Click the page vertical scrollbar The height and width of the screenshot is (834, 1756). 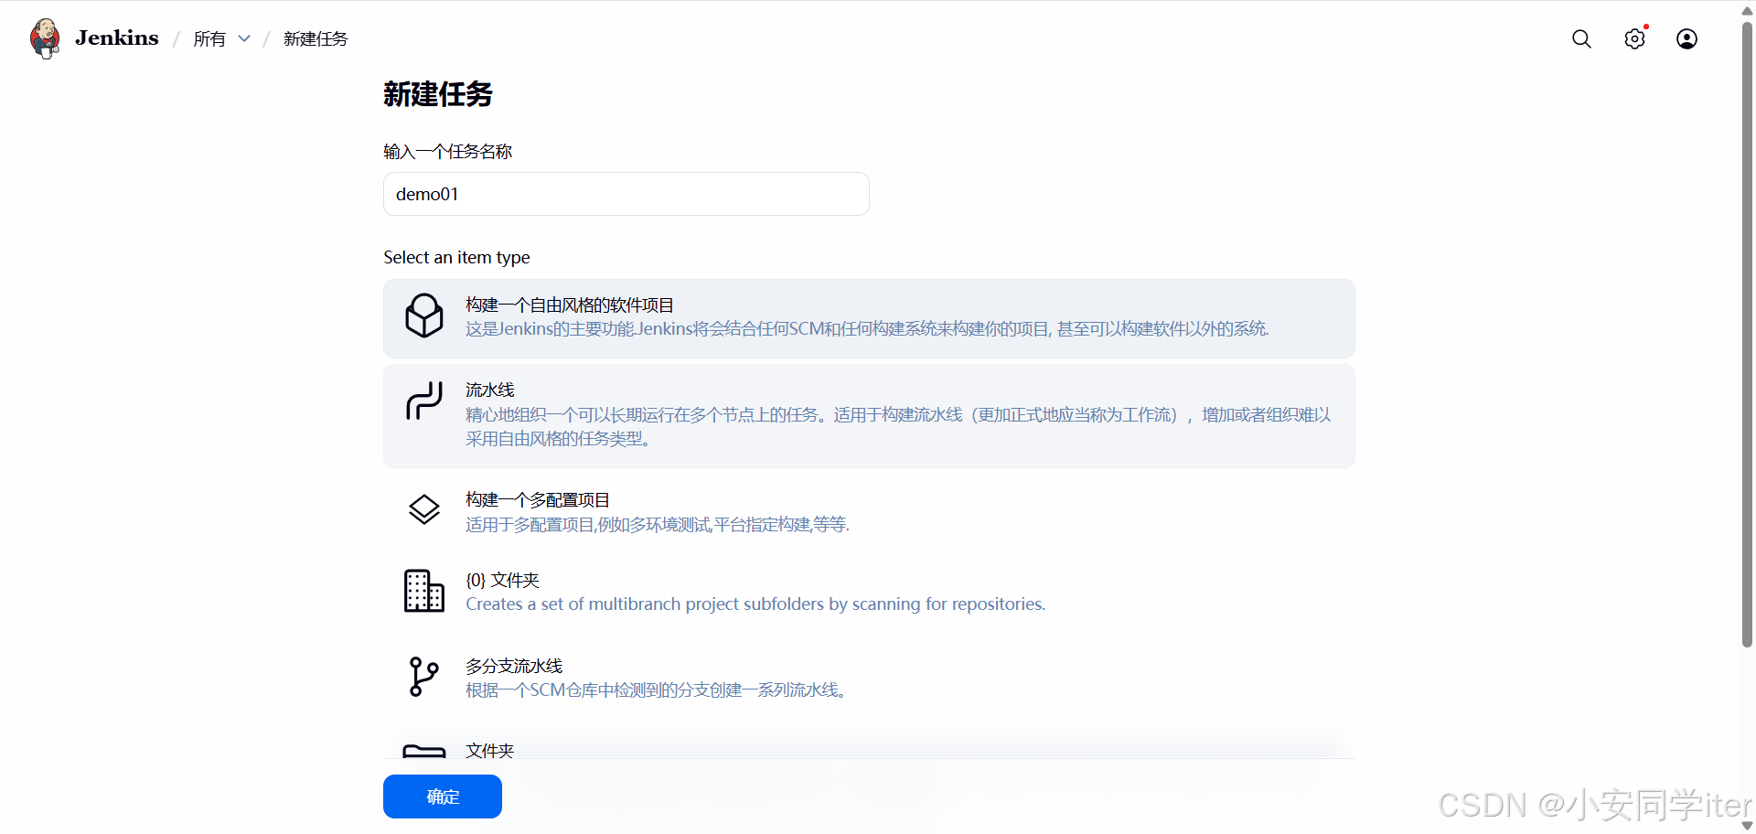click(x=1747, y=329)
